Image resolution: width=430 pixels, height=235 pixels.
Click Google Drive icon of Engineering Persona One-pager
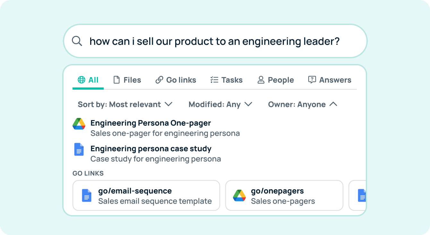coord(79,124)
